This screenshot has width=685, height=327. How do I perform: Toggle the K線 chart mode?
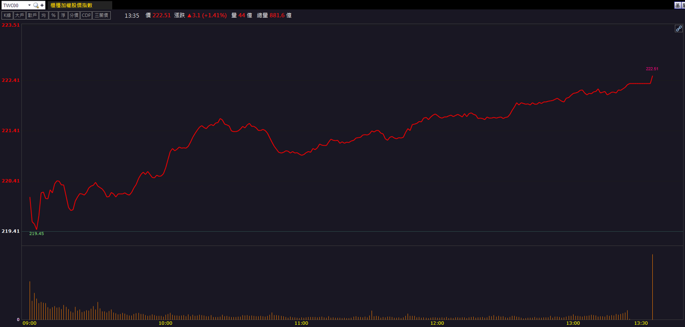[7, 15]
